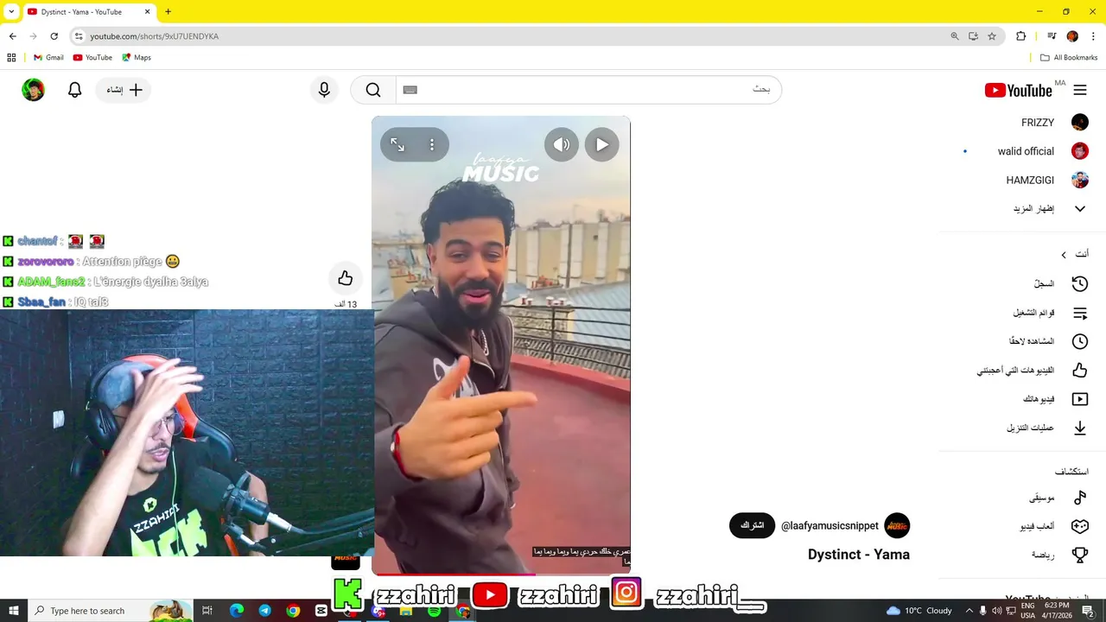Open the Gmail bookmark
Viewport: 1106px width, 622px height.
coord(48,58)
